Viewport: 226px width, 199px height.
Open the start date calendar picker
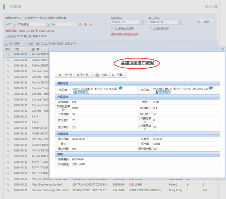tap(142, 22)
